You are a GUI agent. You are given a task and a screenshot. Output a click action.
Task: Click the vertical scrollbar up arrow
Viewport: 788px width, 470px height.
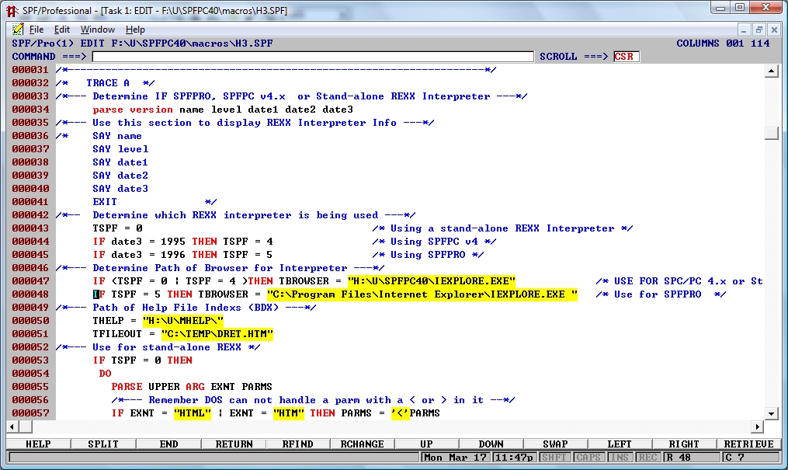pos(772,71)
